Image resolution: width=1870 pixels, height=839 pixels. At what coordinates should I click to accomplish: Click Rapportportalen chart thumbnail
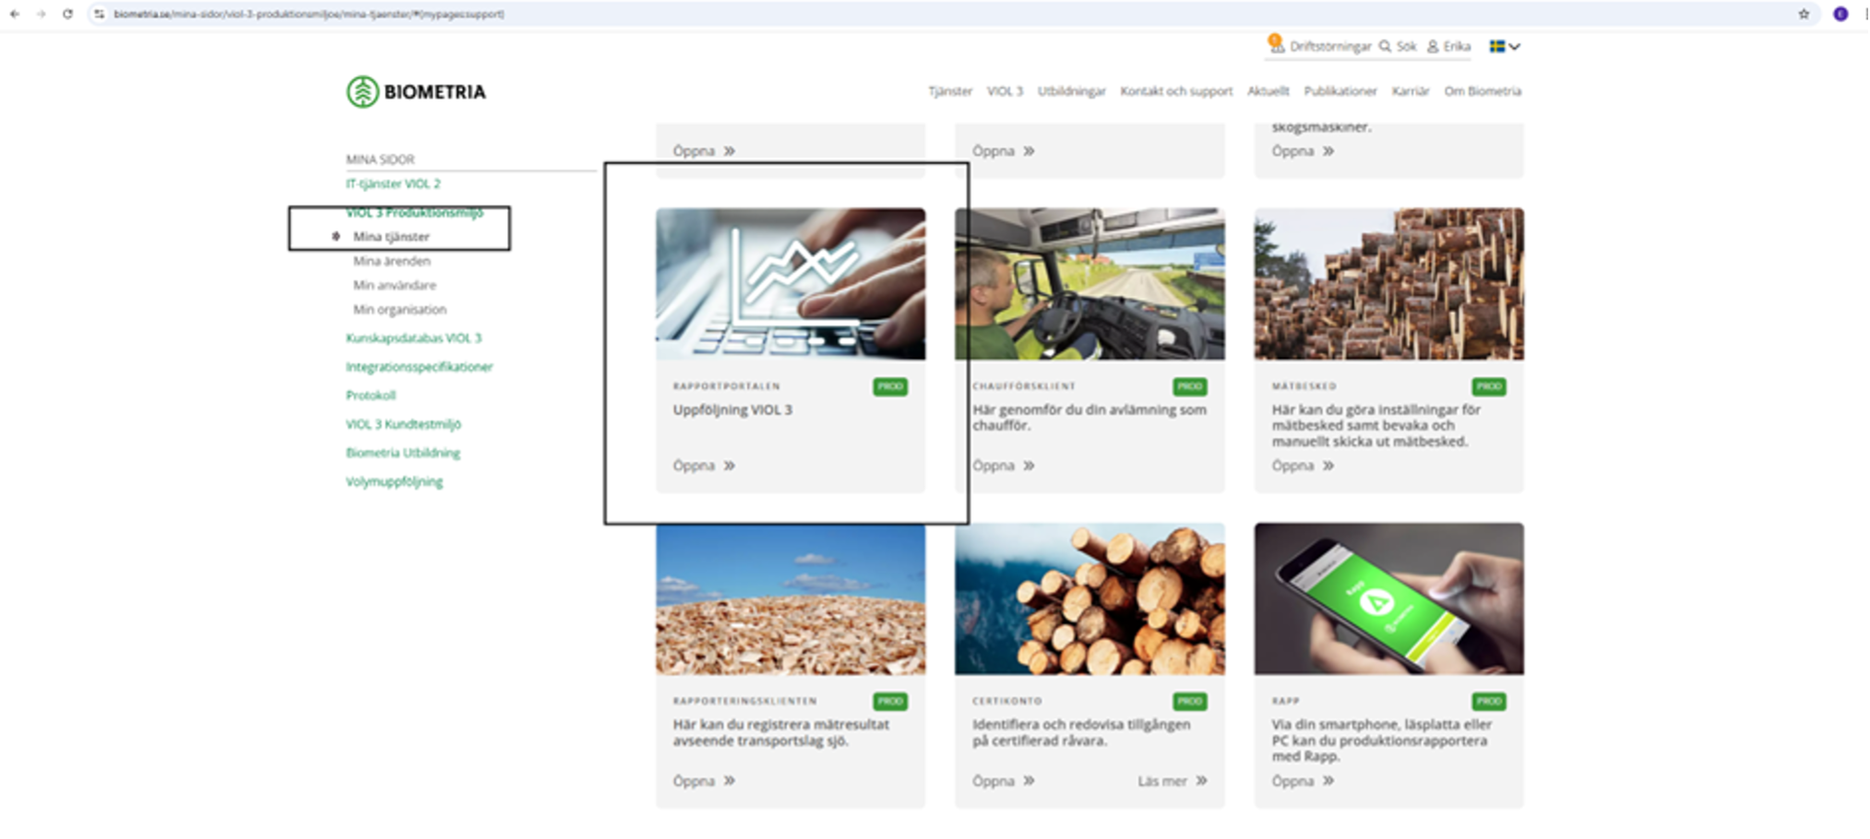point(791,283)
